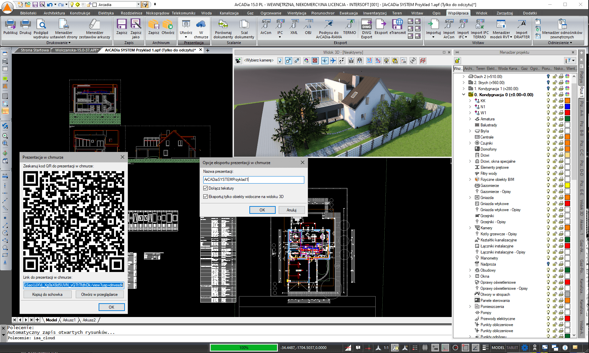Click the eTransmit icon
This screenshot has width=589, height=353.
click(x=397, y=27)
